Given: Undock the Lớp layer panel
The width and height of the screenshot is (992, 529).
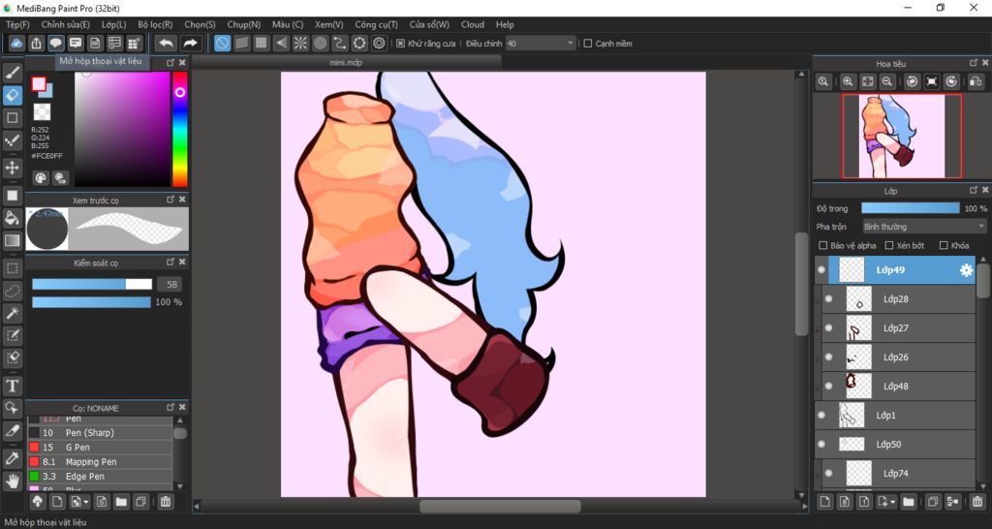Looking at the screenshot, I should click(974, 191).
